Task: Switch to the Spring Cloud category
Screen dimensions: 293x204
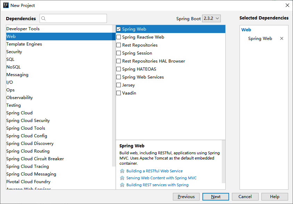Action: 19,113
